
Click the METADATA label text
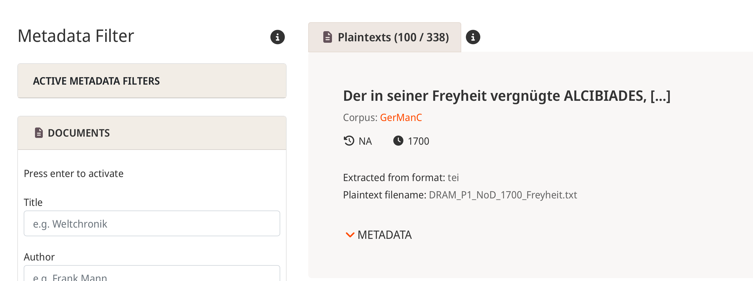point(384,235)
